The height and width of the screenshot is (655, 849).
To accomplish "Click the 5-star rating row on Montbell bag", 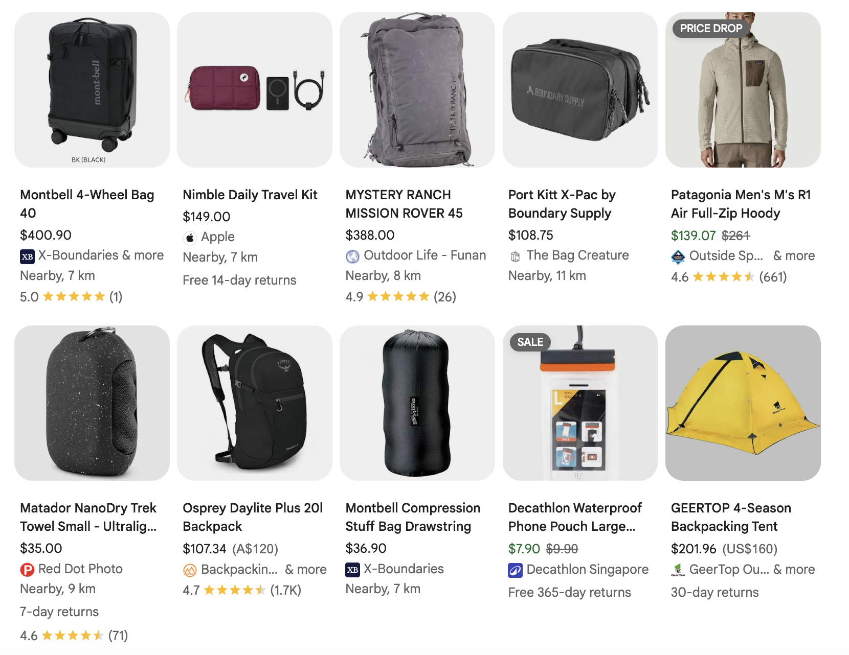I will pos(71,296).
